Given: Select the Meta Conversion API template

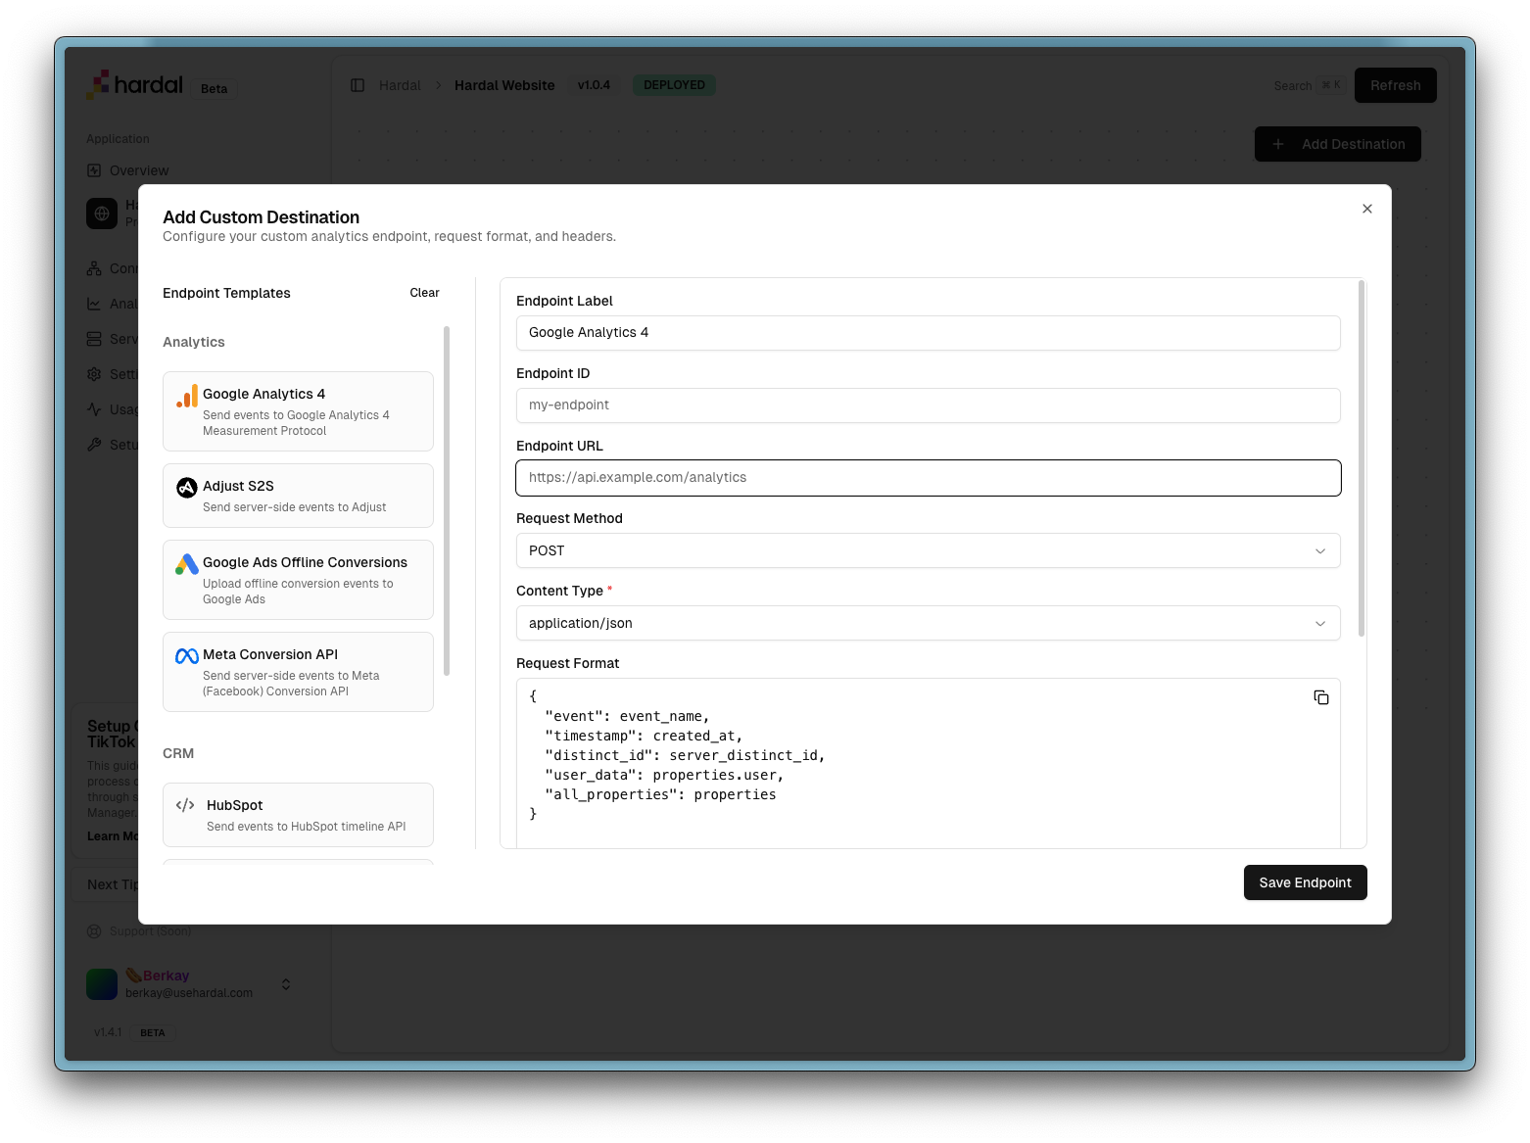Looking at the screenshot, I should point(298,672).
